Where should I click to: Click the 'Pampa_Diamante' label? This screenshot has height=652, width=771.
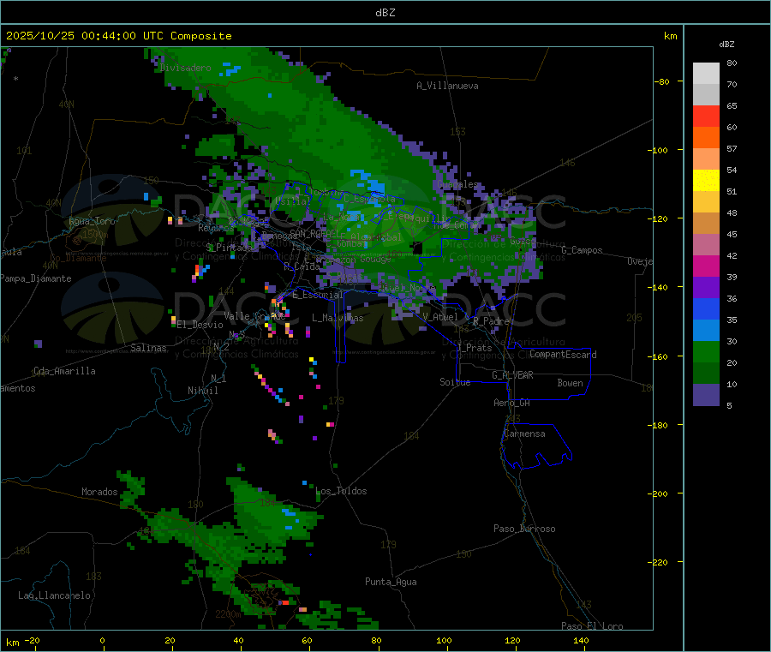36,278
